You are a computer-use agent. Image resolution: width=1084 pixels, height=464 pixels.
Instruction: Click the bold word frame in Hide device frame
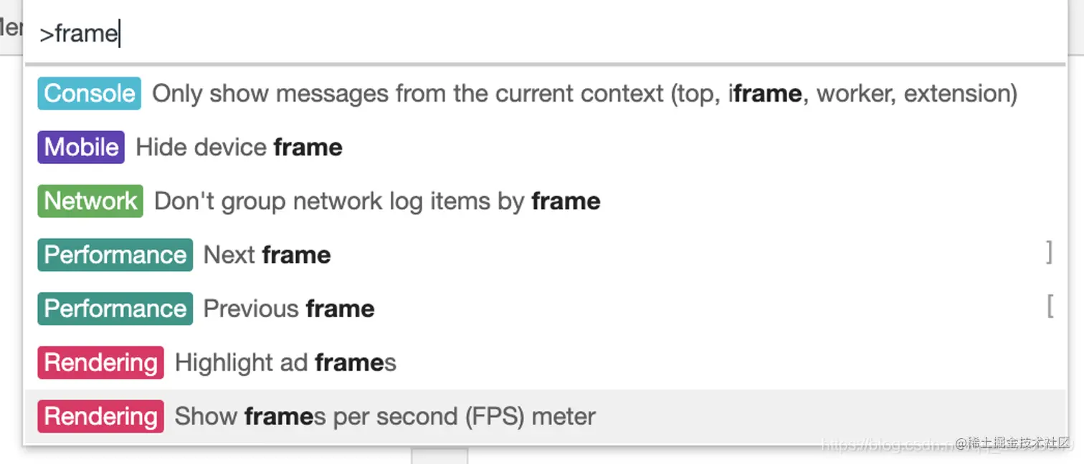(308, 148)
